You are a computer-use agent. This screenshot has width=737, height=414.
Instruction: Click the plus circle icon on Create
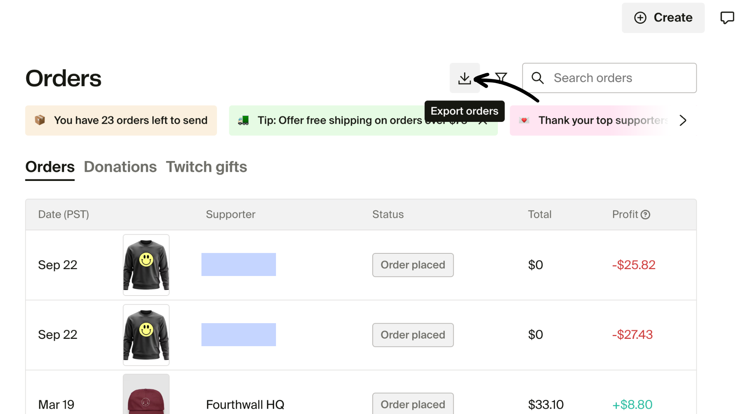(640, 18)
